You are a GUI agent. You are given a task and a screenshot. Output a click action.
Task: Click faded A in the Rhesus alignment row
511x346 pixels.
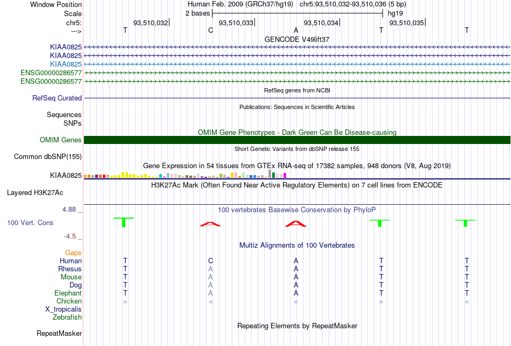pyautogui.click(x=210, y=269)
